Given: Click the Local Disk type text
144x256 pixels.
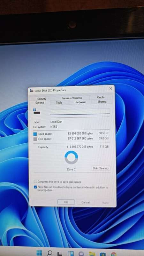Looking at the screenshot, I should 56,122.
